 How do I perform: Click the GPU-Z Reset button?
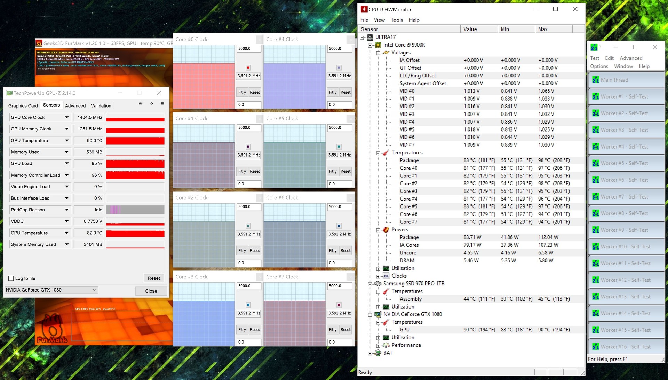pyautogui.click(x=154, y=278)
